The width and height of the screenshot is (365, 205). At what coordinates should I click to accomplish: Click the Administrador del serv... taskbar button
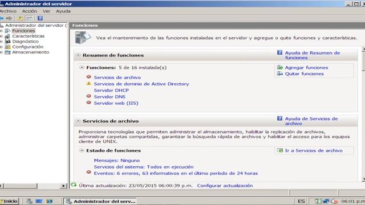(x=100, y=201)
